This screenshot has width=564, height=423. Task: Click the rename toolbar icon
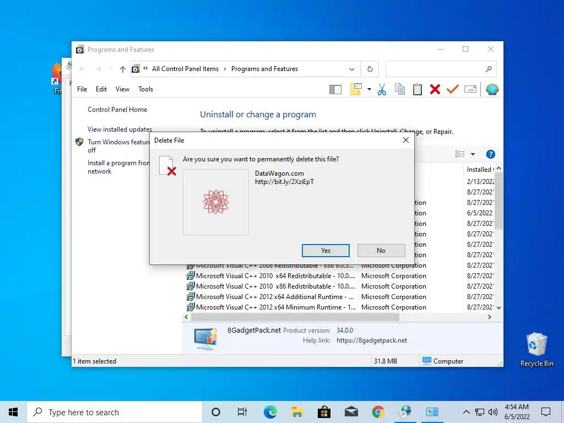(470, 89)
